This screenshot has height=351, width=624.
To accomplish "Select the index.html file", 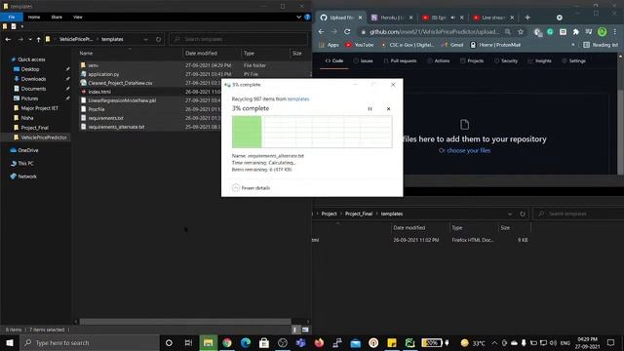I will pyautogui.click(x=99, y=92).
